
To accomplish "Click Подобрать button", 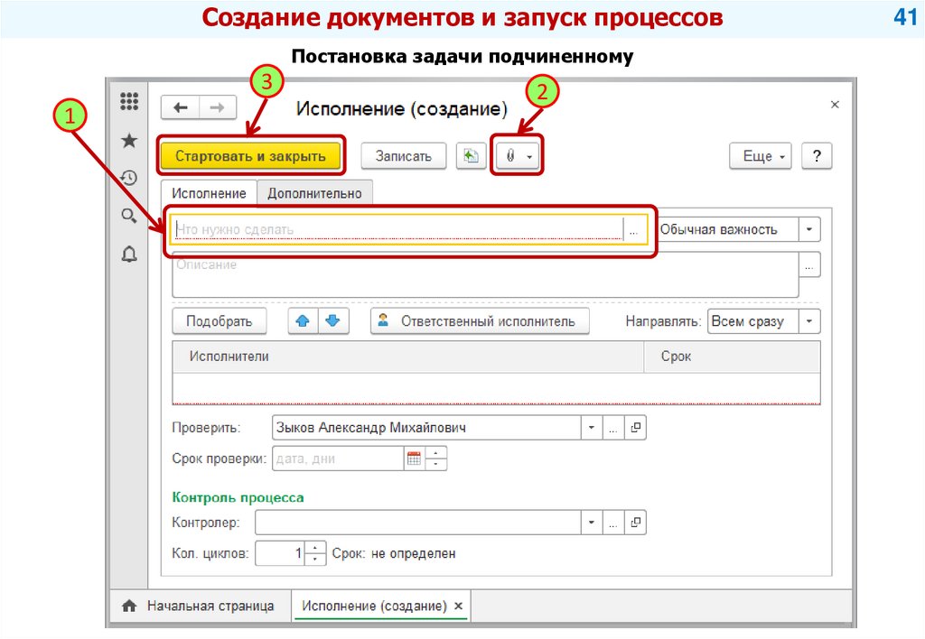I will click(220, 321).
